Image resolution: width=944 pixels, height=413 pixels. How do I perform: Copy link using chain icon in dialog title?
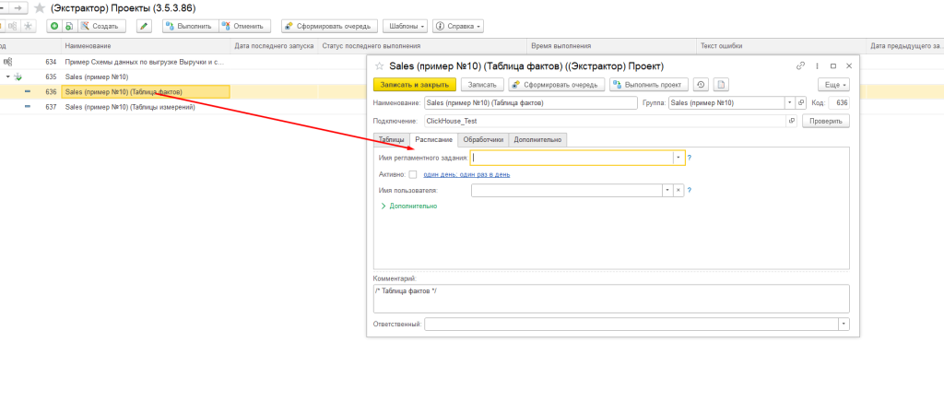coord(800,65)
